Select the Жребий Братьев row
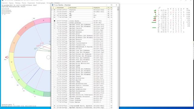The height and width of the screenshot is (109, 194). [x=82, y=39]
